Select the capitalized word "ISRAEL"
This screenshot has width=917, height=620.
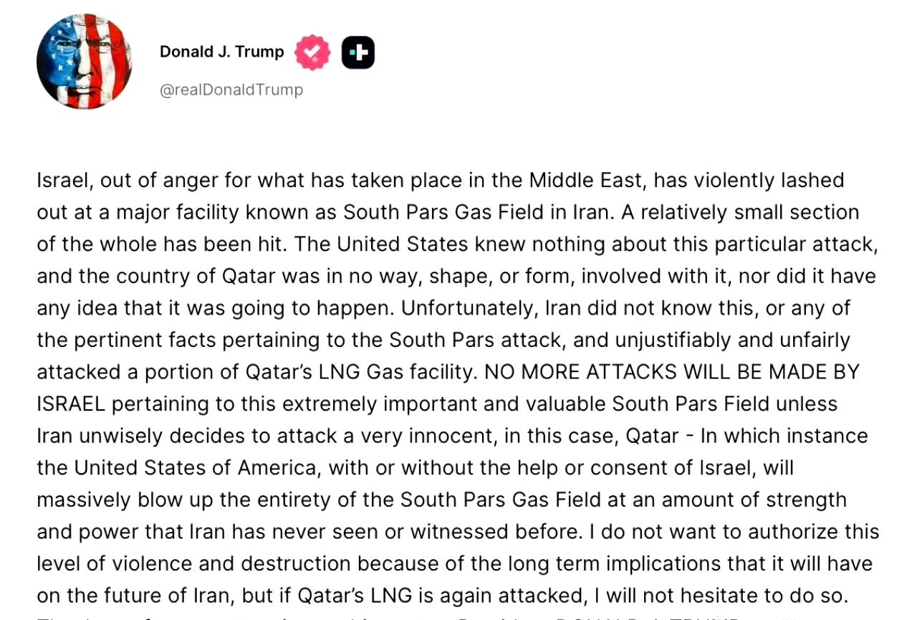pyautogui.click(x=71, y=404)
